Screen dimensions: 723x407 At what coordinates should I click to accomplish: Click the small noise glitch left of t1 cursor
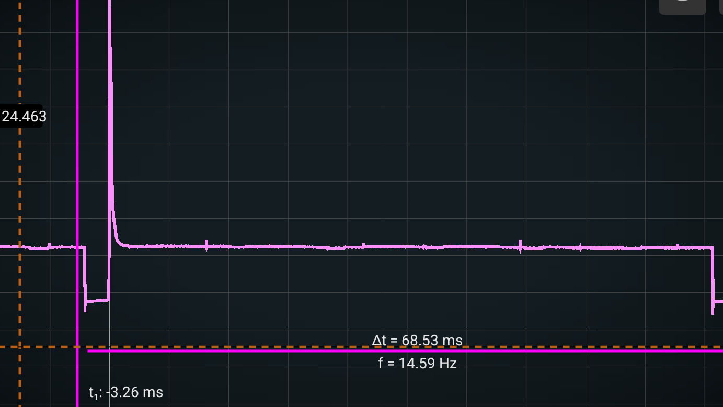point(50,245)
